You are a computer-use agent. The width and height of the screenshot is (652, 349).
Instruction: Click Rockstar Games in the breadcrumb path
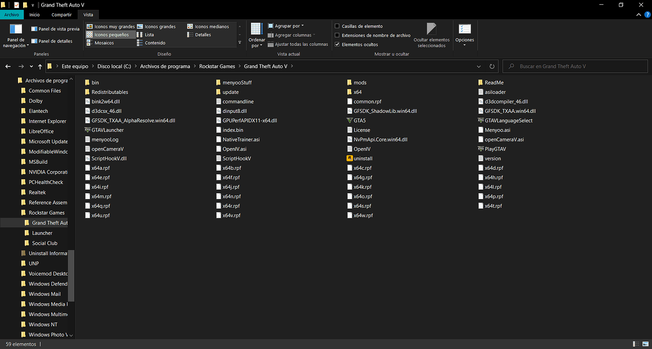217,66
